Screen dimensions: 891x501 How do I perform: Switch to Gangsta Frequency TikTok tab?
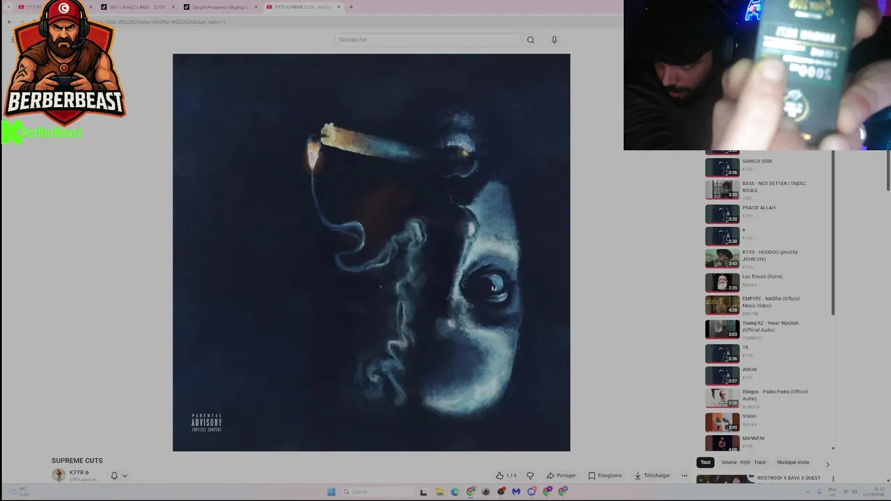(220, 7)
